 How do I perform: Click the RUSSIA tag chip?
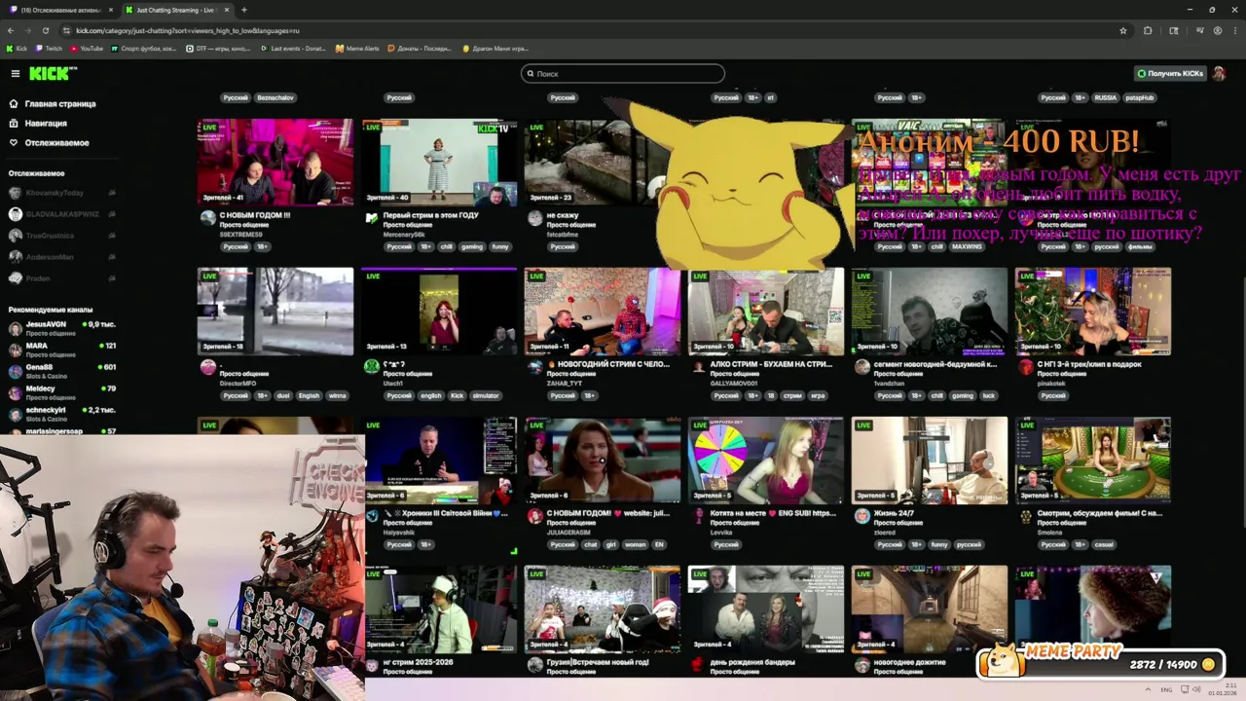tap(1106, 97)
